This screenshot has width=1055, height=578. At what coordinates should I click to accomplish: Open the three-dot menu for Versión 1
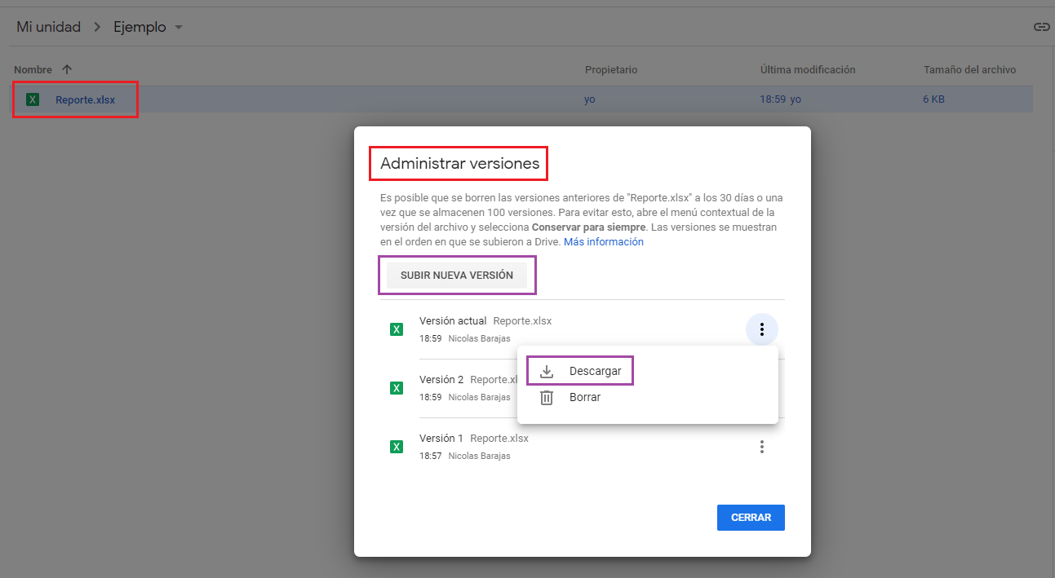[762, 447]
